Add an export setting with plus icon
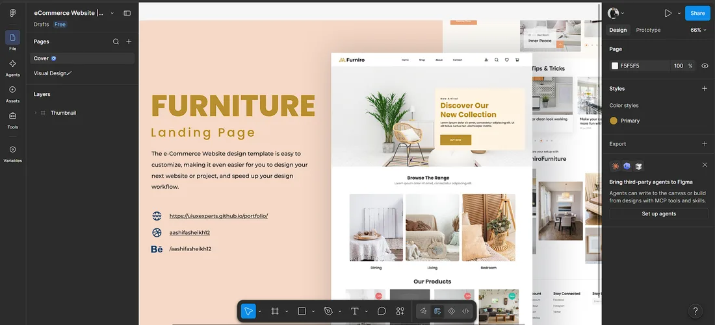 [705, 144]
